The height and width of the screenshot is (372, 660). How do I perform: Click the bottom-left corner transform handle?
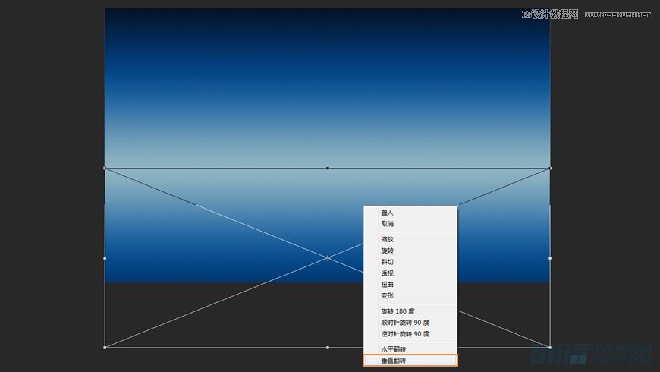tap(105, 348)
